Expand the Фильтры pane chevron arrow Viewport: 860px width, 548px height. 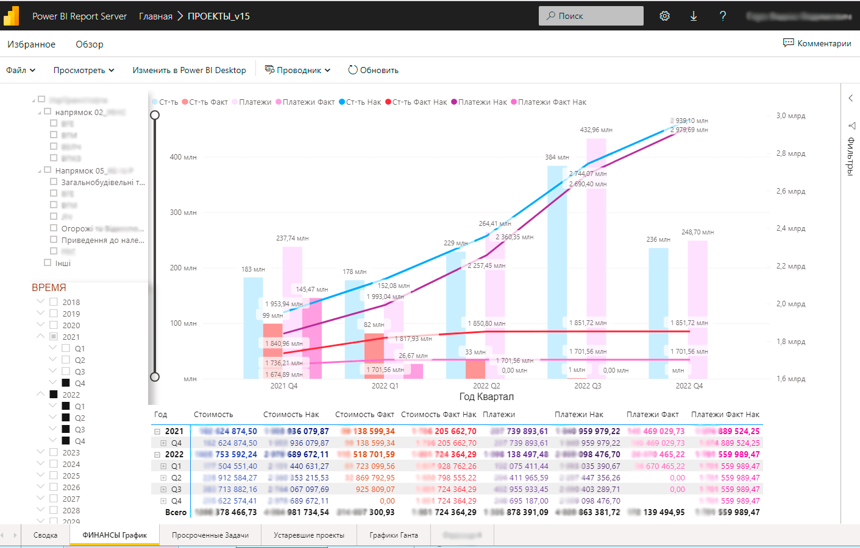click(850, 98)
